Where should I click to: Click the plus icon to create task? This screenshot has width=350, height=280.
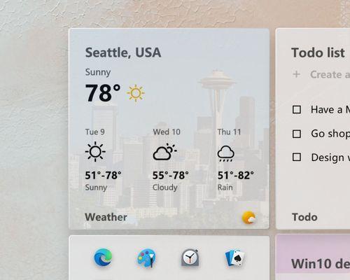tap(296, 74)
